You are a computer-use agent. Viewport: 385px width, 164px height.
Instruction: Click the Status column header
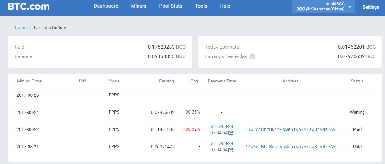coord(357,81)
